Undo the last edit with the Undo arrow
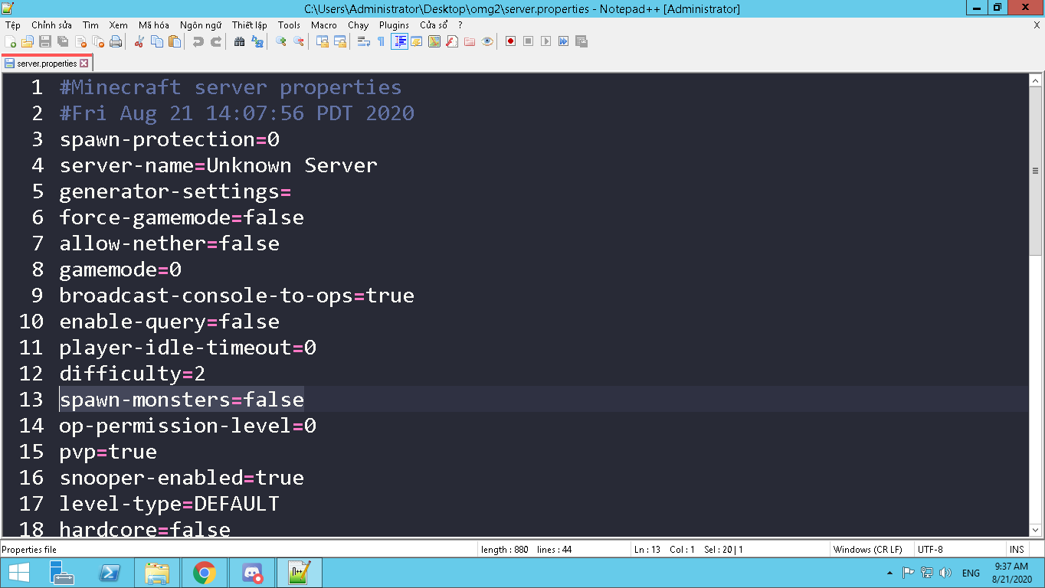Viewport: 1045px width, 588px height. click(198, 41)
